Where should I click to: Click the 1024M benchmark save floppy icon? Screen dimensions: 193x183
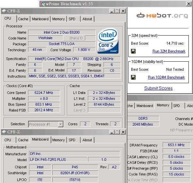pyautogui.click(x=133, y=77)
